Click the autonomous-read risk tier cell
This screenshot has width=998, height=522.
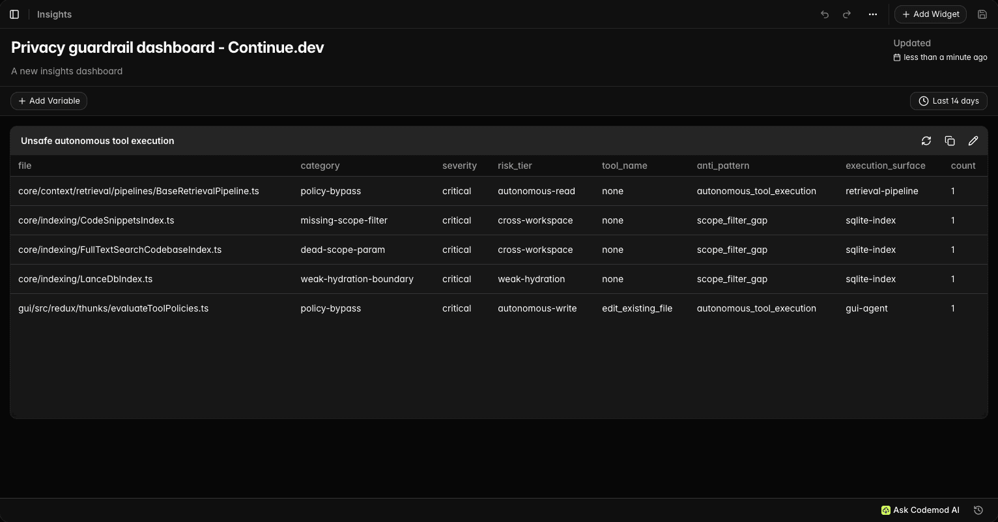pos(536,191)
